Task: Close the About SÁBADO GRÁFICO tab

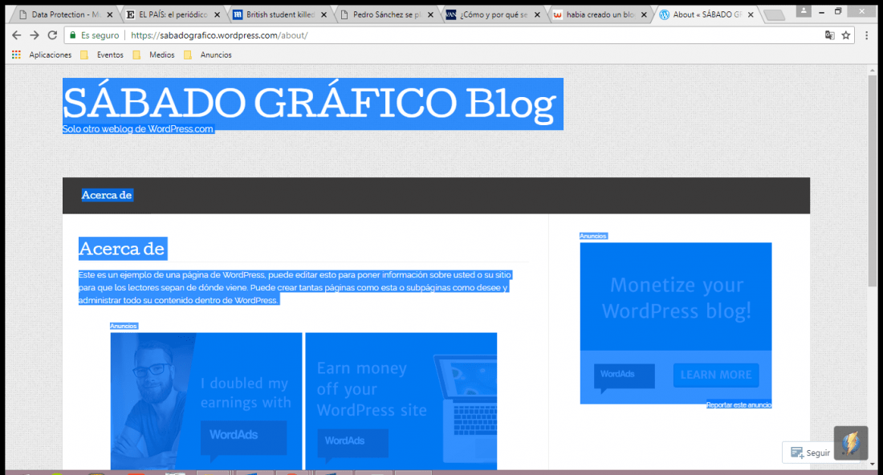Action: (751, 14)
